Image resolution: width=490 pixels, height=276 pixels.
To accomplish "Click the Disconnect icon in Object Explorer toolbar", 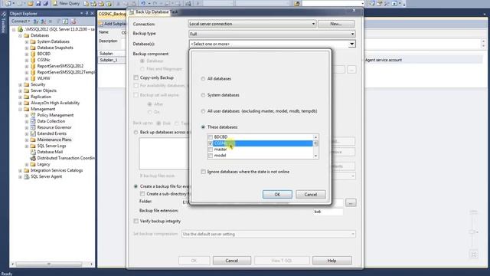I will [x=43, y=21].
